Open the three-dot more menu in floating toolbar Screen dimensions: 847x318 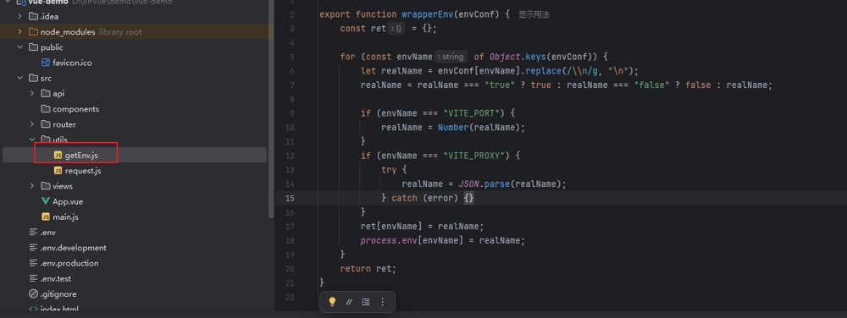pos(383,302)
